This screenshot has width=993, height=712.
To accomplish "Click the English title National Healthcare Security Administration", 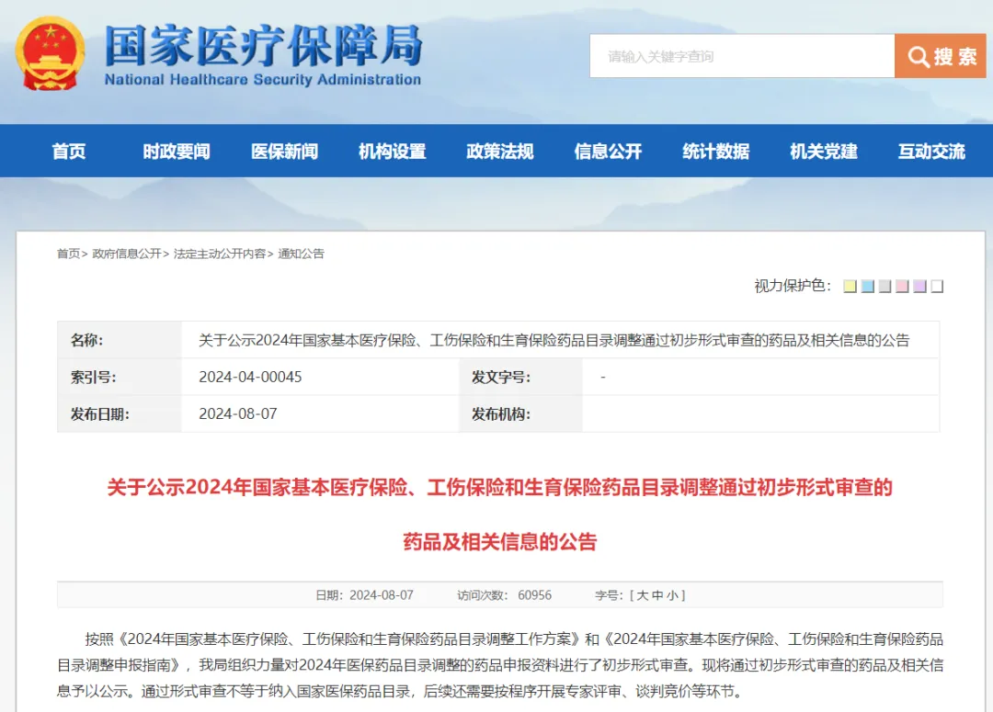I will 263,80.
